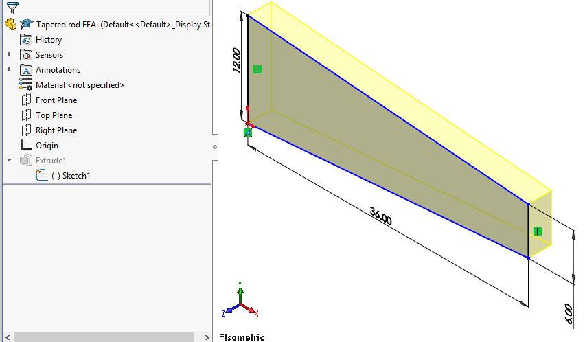This screenshot has height=342, width=585.
Task: Click the graduation cap education icon
Action: point(27,24)
